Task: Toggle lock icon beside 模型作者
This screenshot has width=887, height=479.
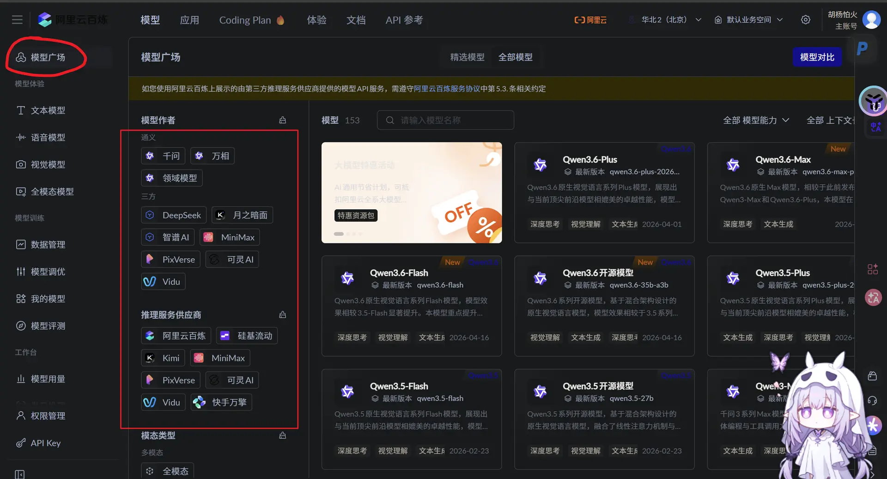Action: [x=283, y=120]
